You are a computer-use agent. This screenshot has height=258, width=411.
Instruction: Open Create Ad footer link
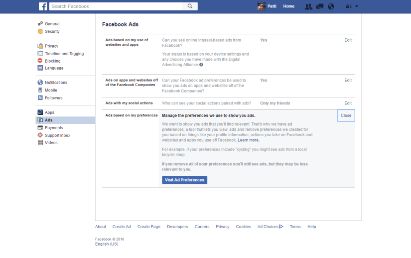click(122, 227)
